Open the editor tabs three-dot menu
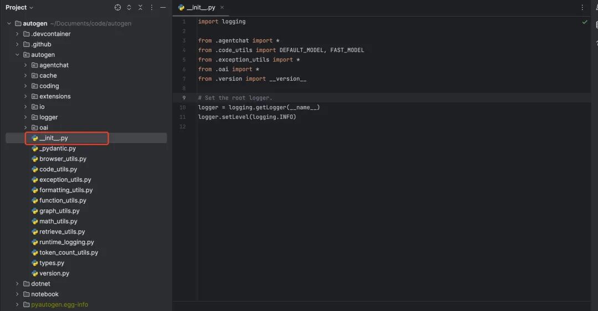 [x=582, y=8]
